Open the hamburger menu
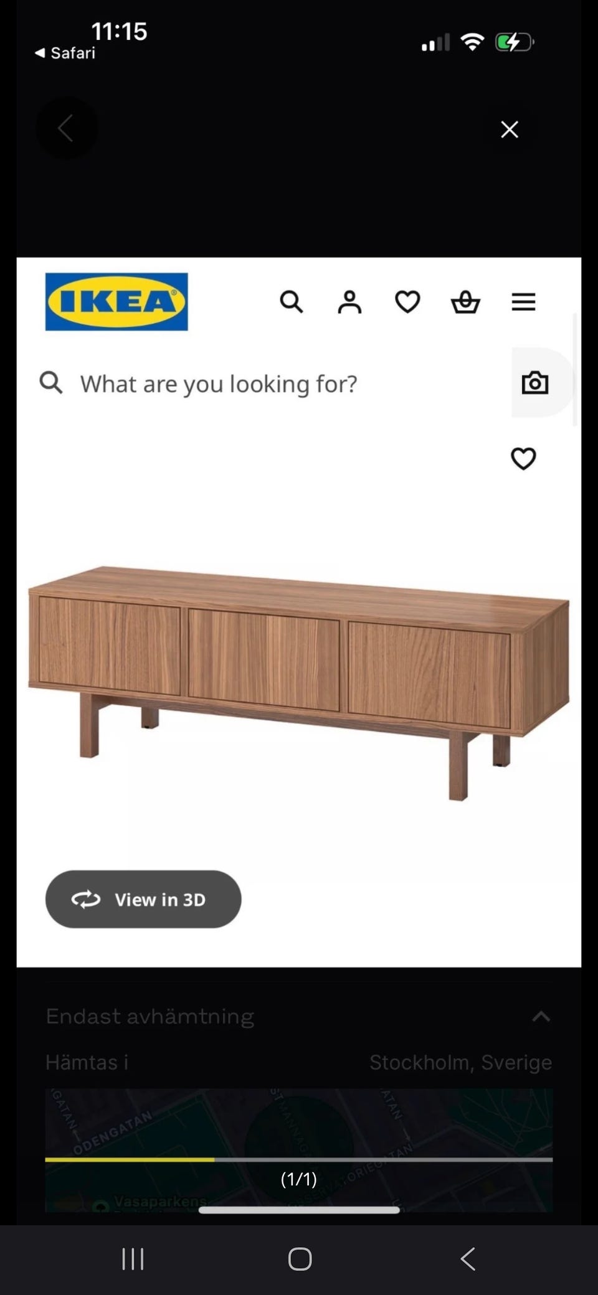Screen dimensions: 598x1295 (523, 302)
